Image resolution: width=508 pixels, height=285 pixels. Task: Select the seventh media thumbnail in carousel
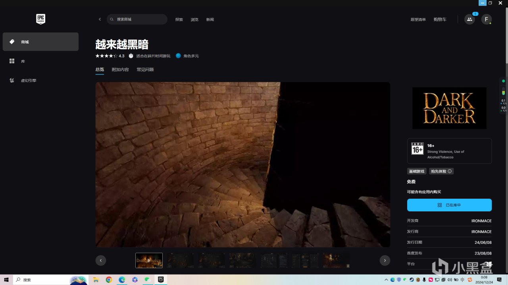coord(336,260)
